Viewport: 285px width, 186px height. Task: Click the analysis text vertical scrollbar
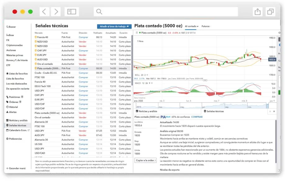click(x=276, y=142)
